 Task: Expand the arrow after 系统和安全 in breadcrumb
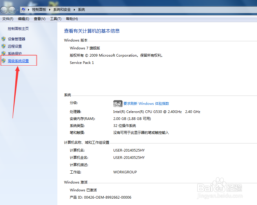[x=74, y=10]
